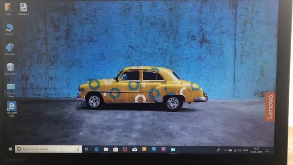
Task: Open the volume control in the tray
Action: click(239, 150)
